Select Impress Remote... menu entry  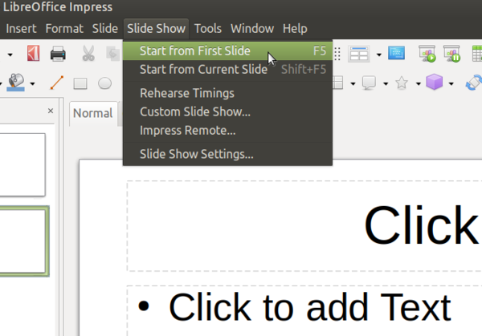[227, 131]
